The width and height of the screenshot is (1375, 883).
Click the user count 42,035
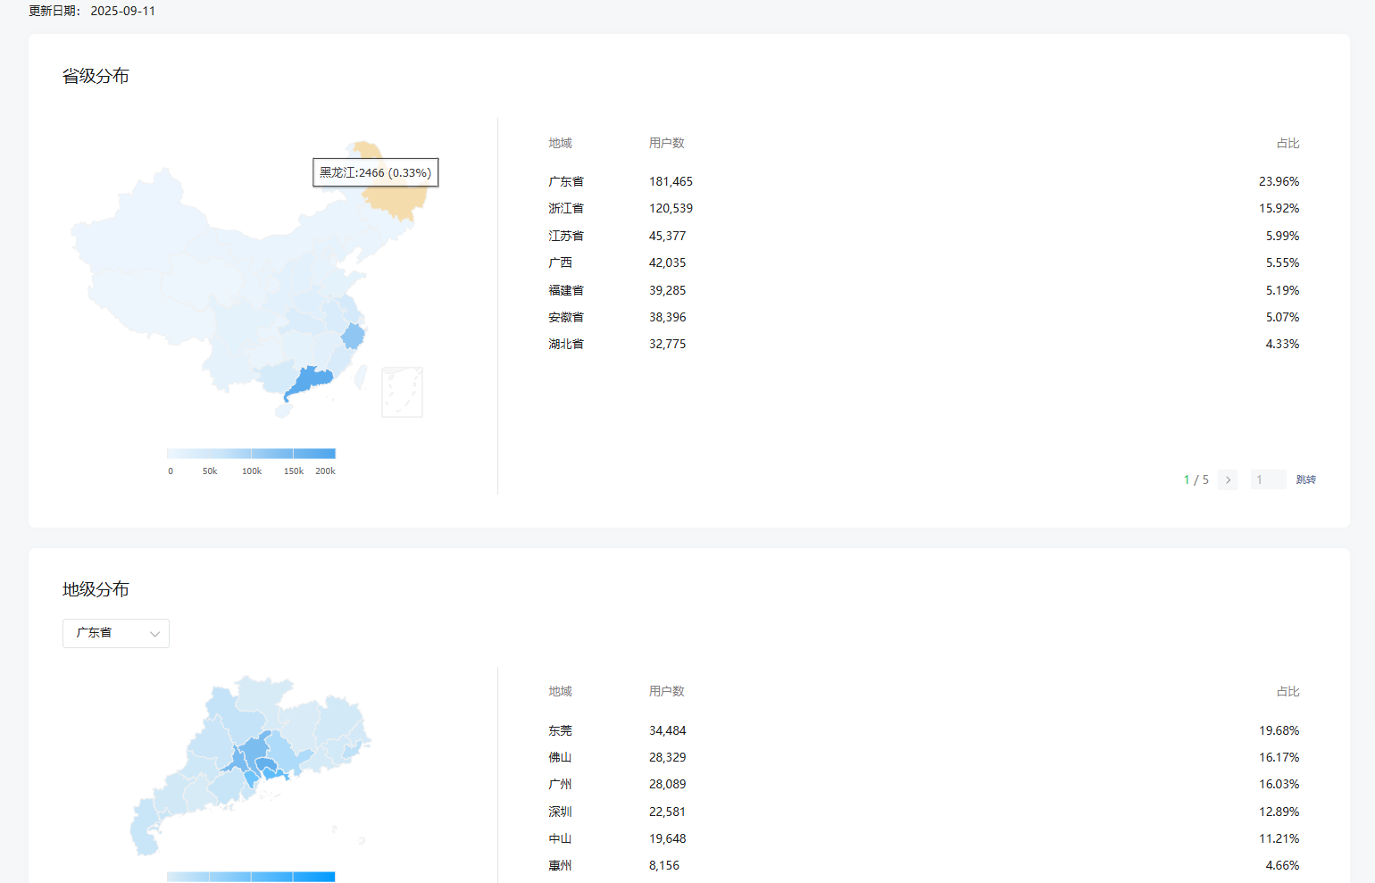(668, 262)
